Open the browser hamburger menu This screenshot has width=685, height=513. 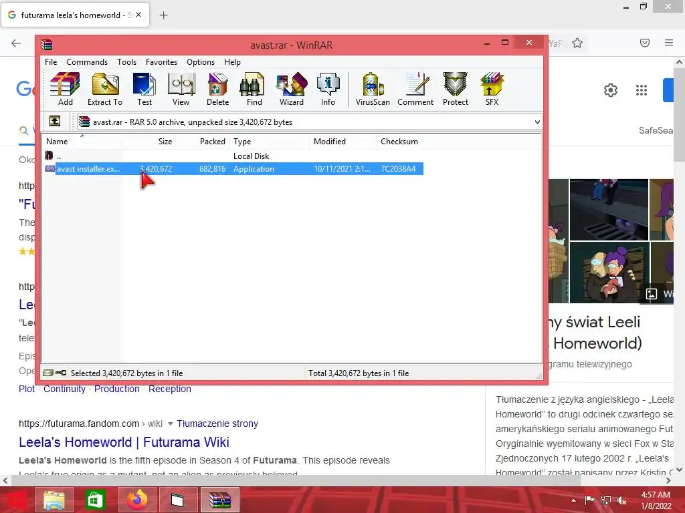669,43
